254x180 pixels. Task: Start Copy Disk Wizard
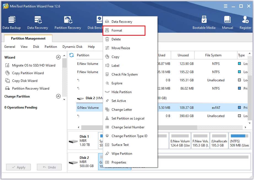[x=21, y=81]
